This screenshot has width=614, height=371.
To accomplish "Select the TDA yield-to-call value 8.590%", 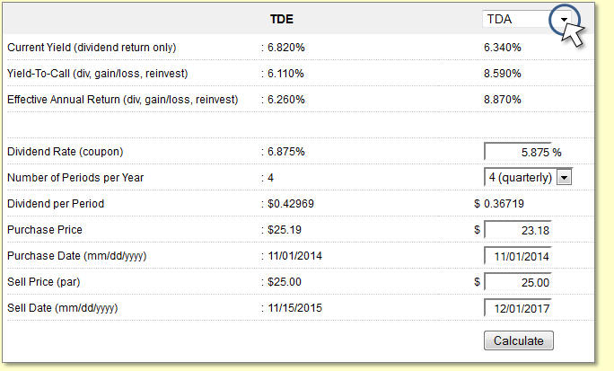I will (503, 74).
